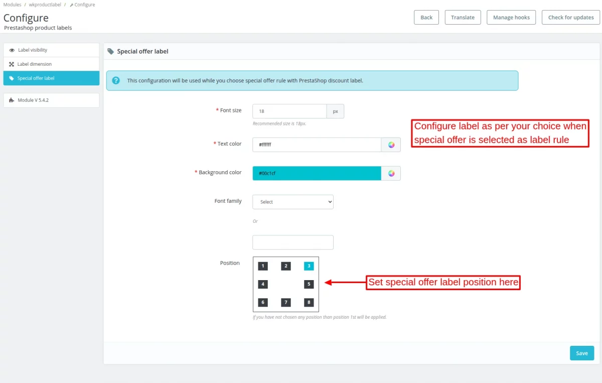The height and width of the screenshot is (383, 602).
Task: Select label position 5
Action: (309, 284)
